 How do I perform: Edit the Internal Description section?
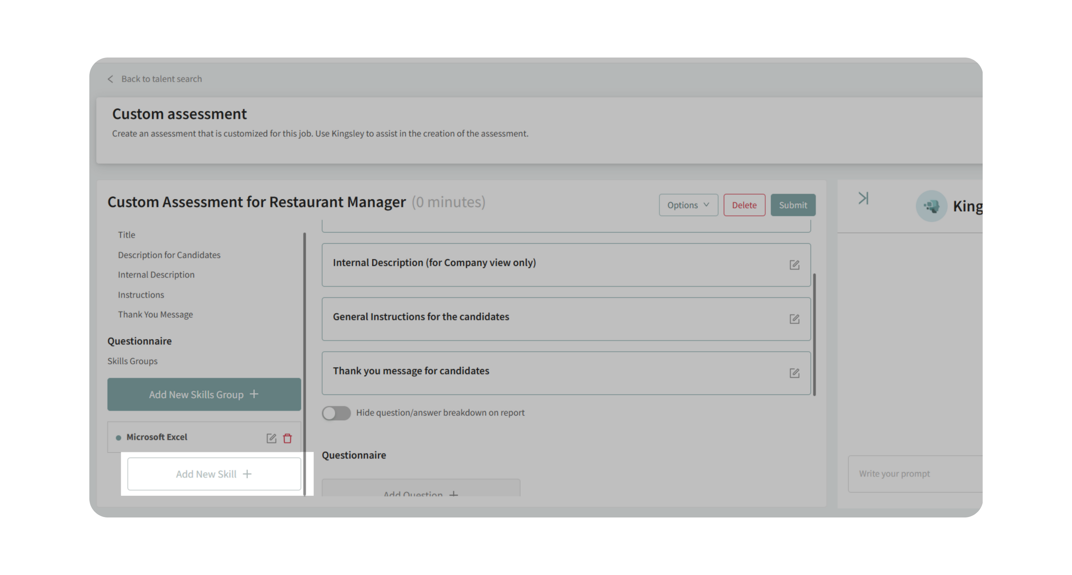pos(794,265)
